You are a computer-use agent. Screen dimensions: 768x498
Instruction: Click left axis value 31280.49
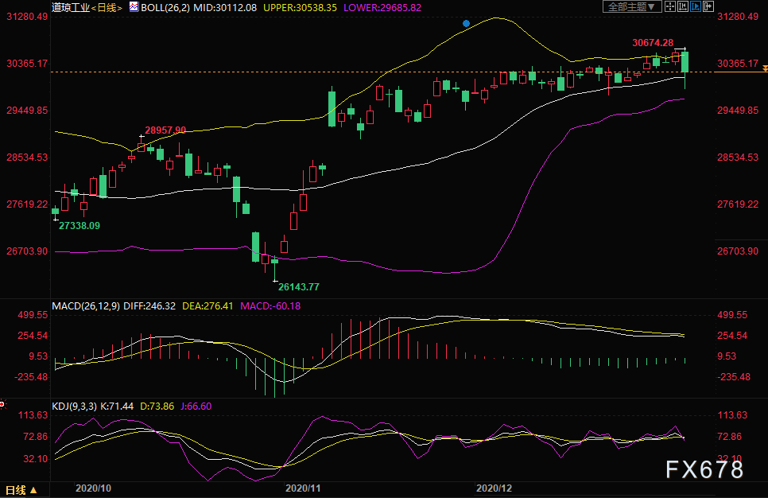pyautogui.click(x=27, y=17)
